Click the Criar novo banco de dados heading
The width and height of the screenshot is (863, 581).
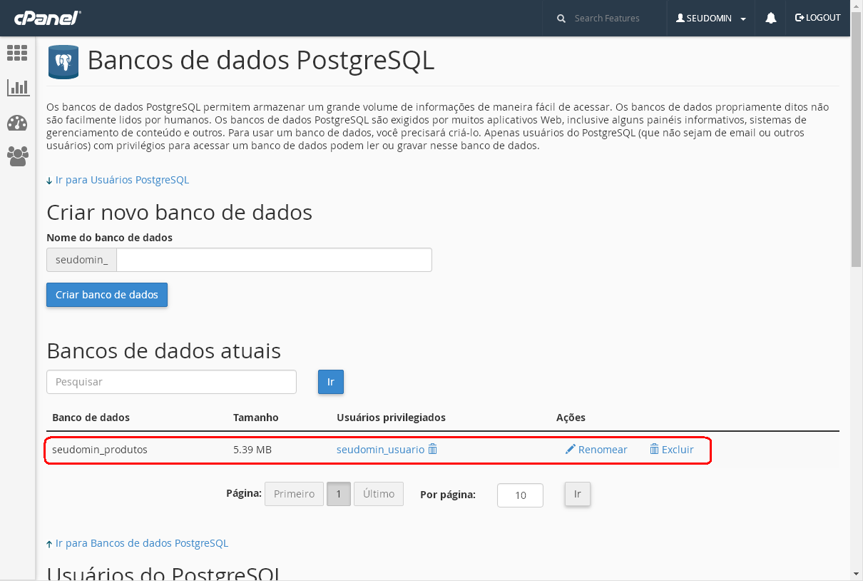pos(180,212)
